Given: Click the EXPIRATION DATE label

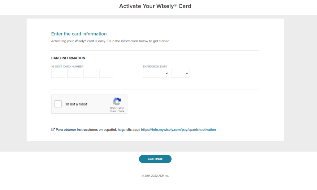Looking at the screenshot, I should pyautogui.click(x=154, y=66).
